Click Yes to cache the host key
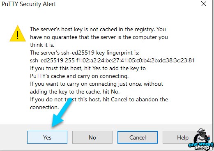The height and width of the screenshot is (151, 214). tap(47, 137)
